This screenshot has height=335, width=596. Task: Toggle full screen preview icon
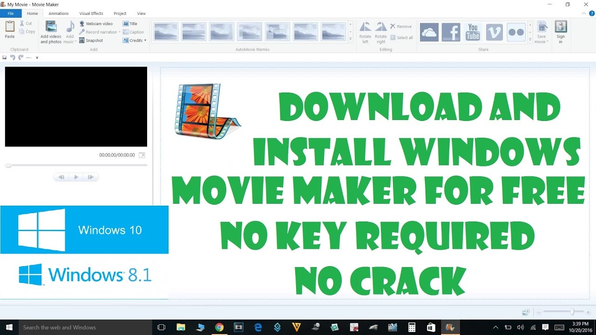(x=142, y=155)
